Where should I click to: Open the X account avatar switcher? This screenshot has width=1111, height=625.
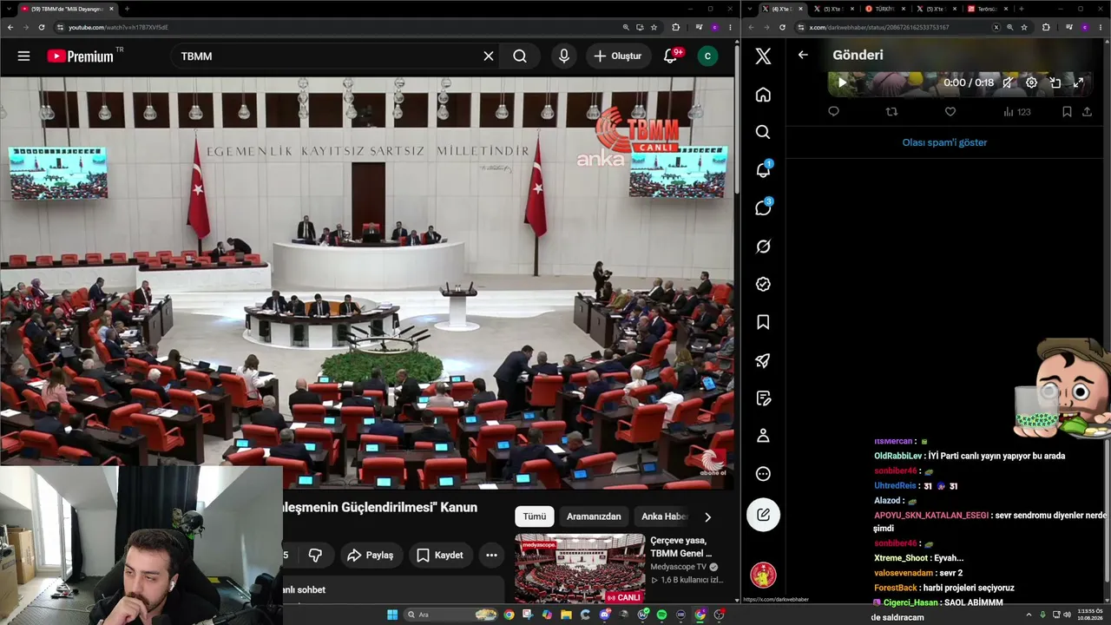(x=763, y=575)
